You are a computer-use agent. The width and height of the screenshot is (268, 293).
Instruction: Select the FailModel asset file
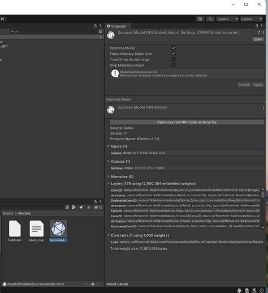pyautogui.click(x=15, y=231)
